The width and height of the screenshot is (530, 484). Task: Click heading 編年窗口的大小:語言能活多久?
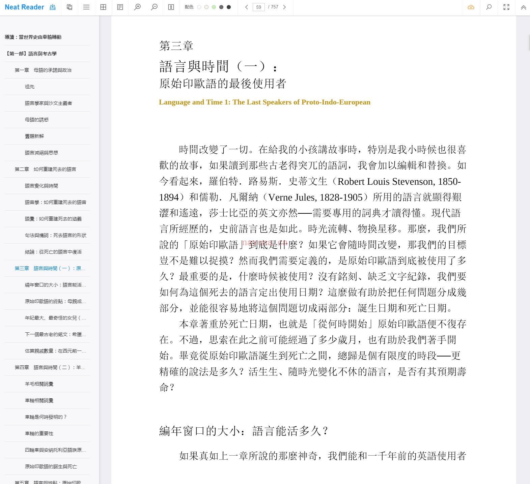(244, 431)
